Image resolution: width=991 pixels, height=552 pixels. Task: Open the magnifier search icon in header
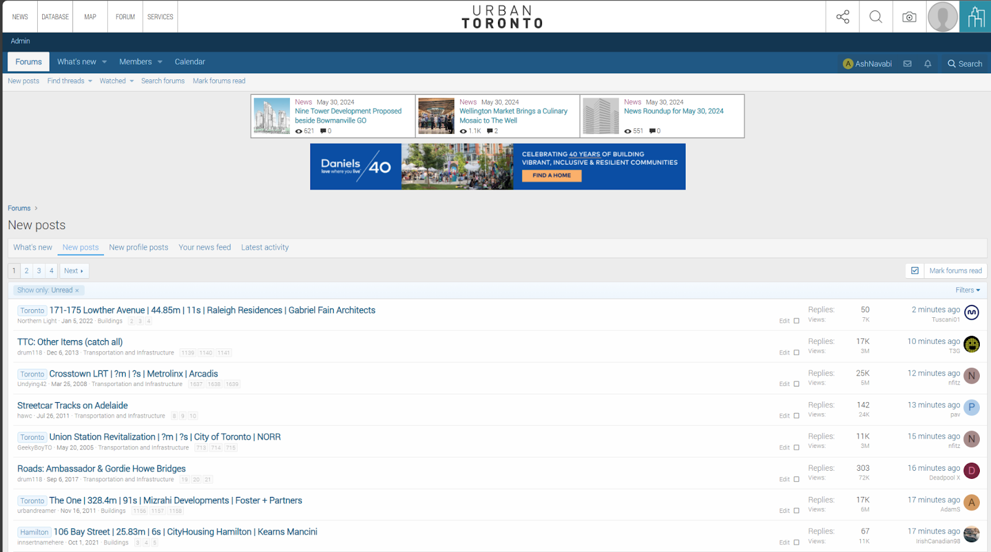[x=876, y=17]
